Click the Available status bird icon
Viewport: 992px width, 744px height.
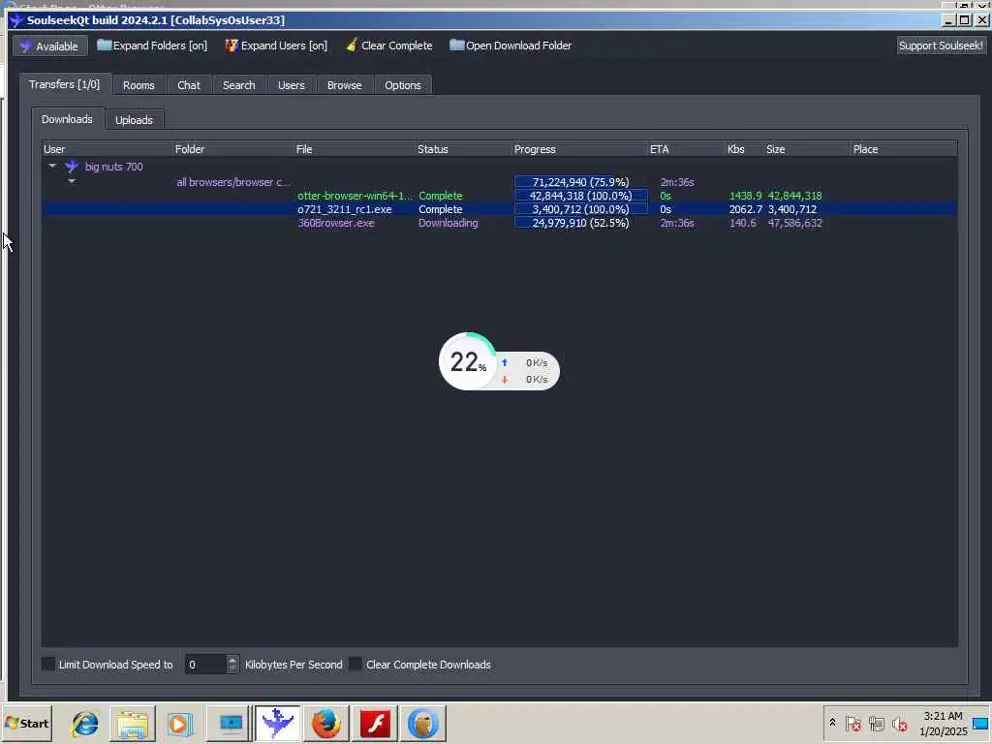25,46
